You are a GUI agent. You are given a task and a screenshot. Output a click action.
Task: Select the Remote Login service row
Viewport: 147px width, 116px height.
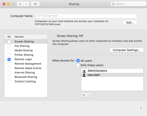(26, 59)
